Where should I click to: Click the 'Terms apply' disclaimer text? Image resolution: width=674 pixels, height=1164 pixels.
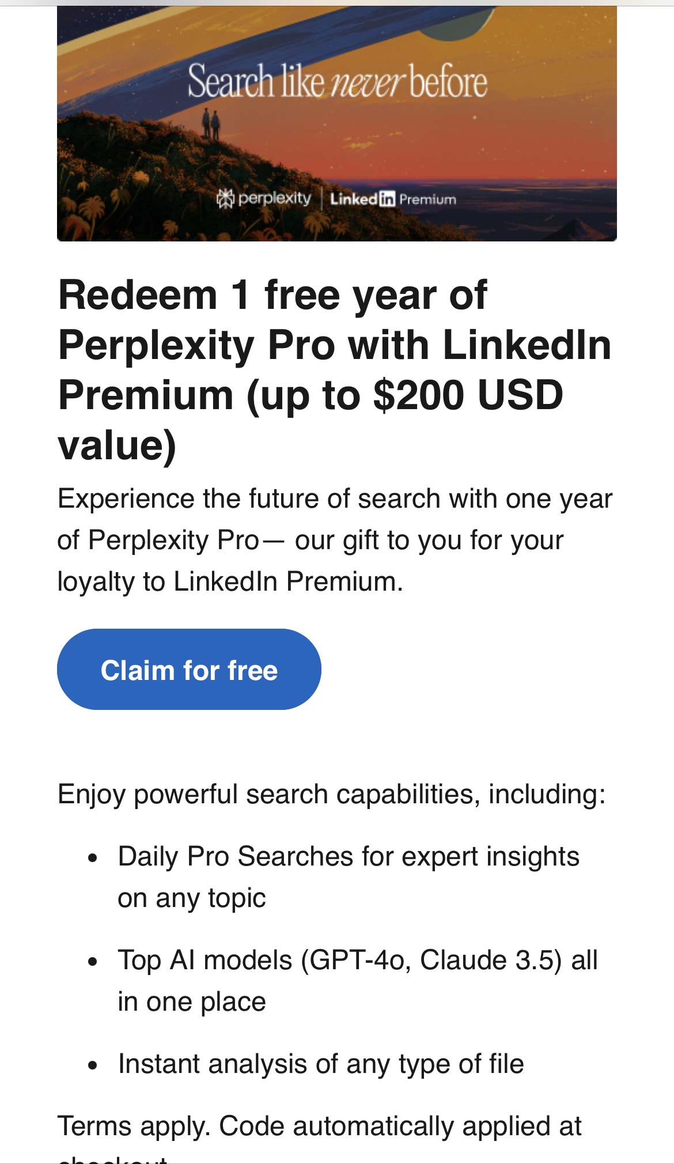click(319, 1127)
